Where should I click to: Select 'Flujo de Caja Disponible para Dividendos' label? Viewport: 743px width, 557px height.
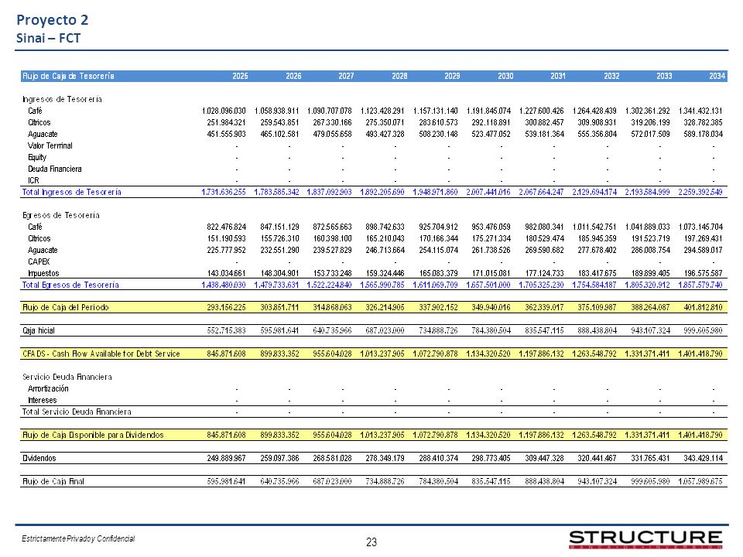pyautogui.click(x=93, y=435)
